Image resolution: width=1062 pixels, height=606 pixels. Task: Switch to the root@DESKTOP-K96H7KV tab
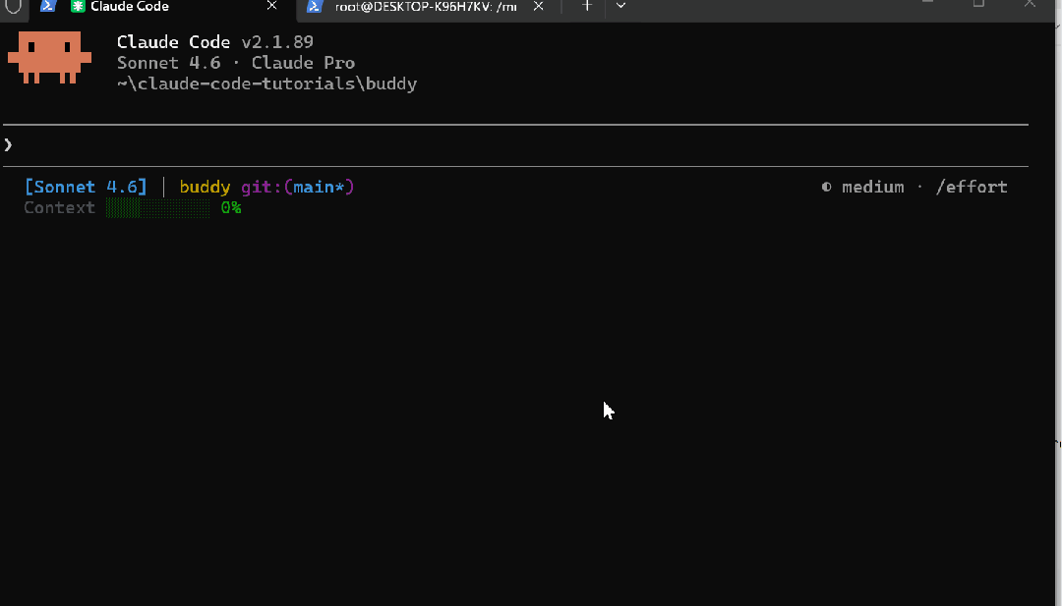(x=426, y=7)
